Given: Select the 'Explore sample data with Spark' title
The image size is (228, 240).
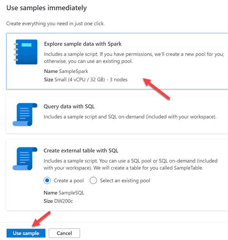Looking at the screenshot, I should tap(83, 44).
